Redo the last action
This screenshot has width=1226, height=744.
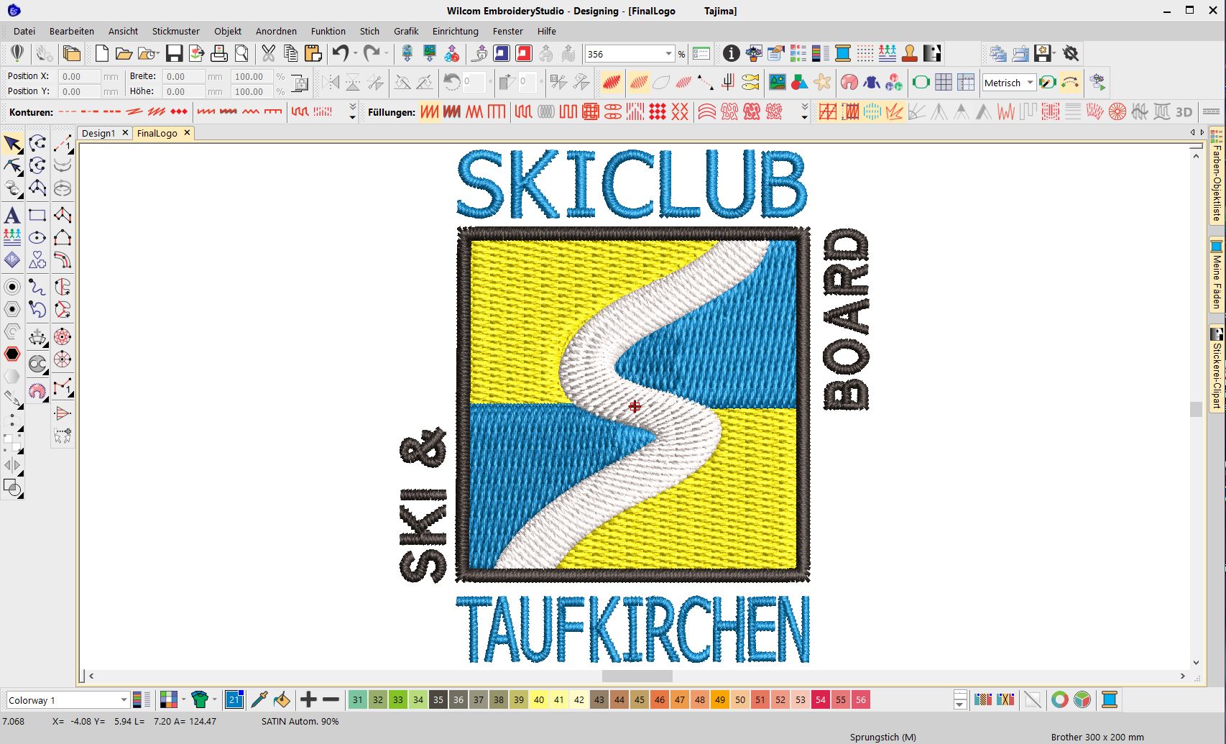pos(371,54)
